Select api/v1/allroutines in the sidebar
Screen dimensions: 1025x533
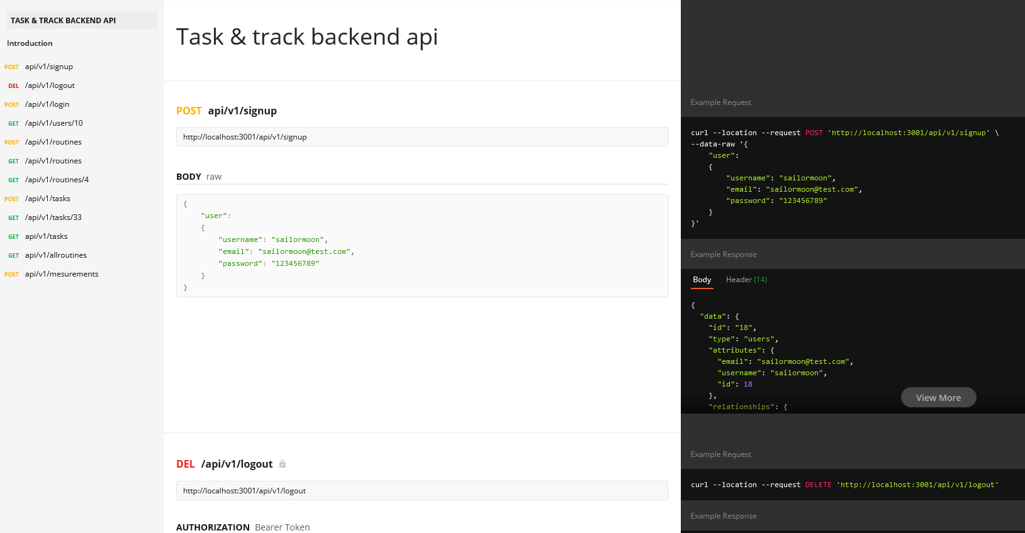coord(55,255)
